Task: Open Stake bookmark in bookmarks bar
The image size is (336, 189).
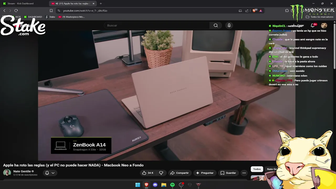Action: (50, 17)
